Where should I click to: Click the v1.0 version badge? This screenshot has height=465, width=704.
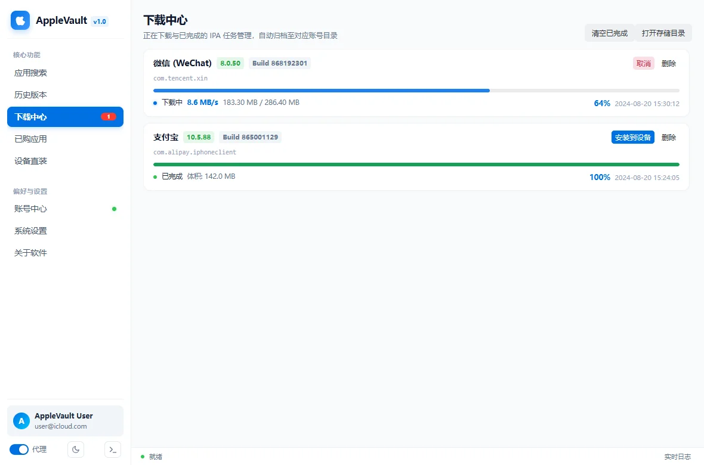pyautogui.click(x=100, y=21)
